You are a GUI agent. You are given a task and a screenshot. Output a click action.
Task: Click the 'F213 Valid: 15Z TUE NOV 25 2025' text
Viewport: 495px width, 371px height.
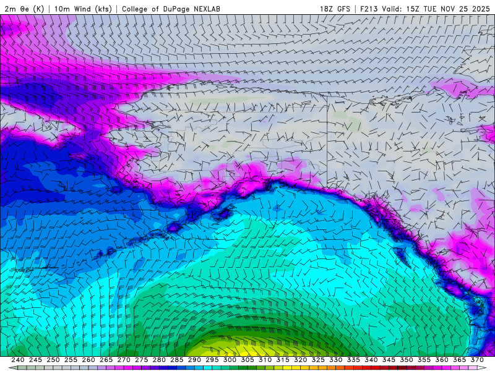(425, 9)
